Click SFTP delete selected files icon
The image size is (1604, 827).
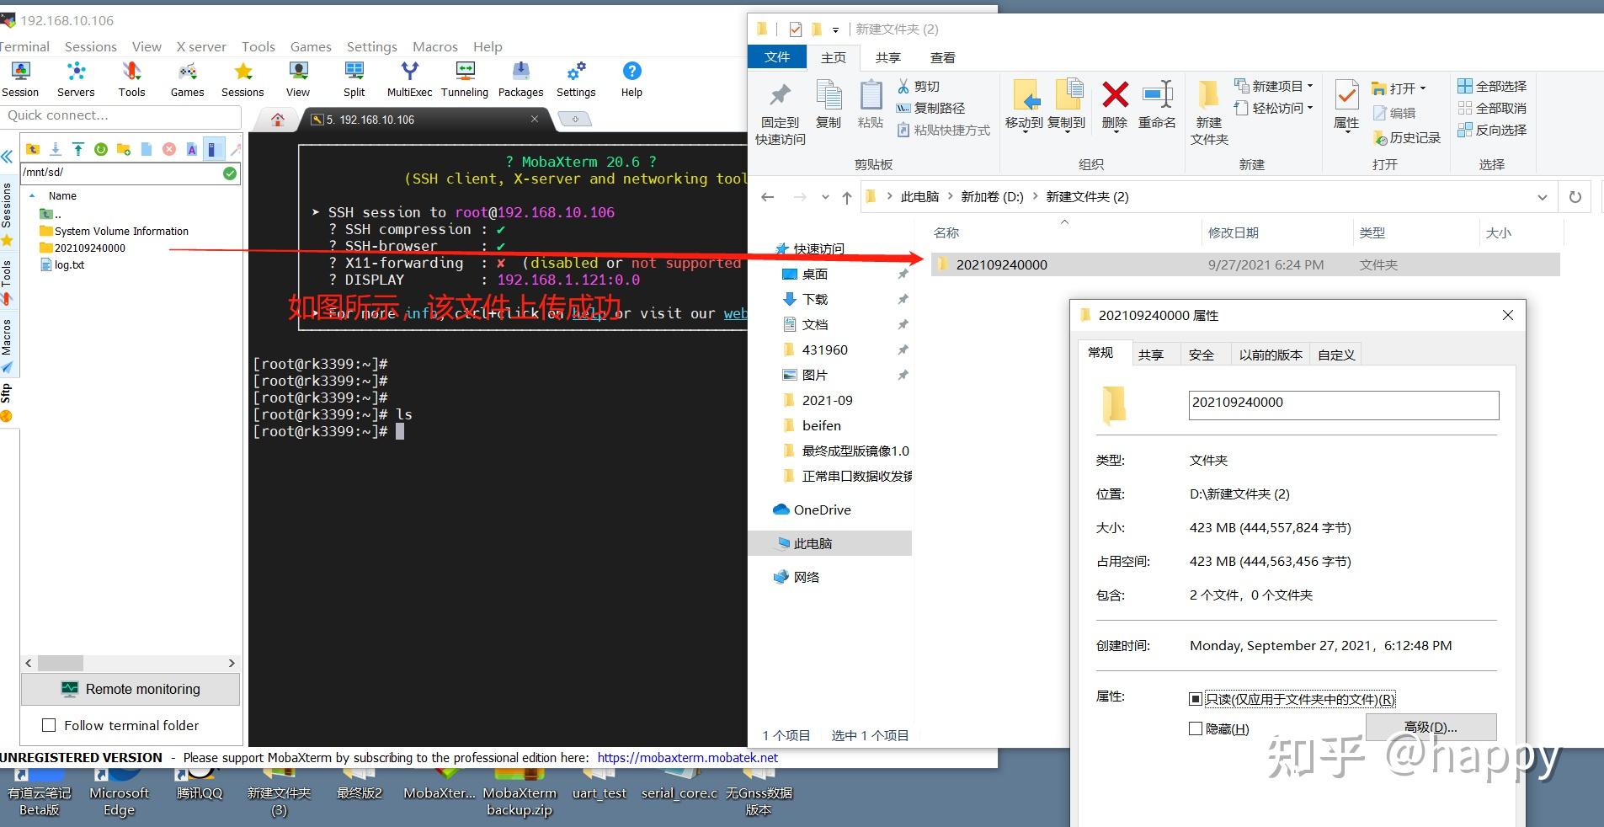[x=169, y=149]
